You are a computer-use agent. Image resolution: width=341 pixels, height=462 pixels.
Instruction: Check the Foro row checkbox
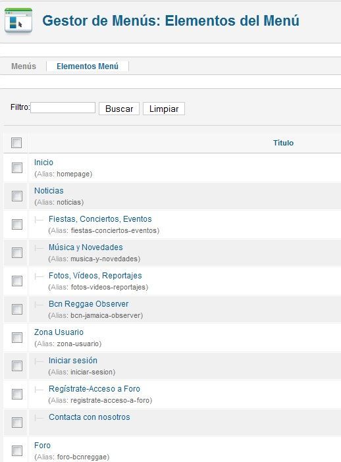(x=17, y=451)
